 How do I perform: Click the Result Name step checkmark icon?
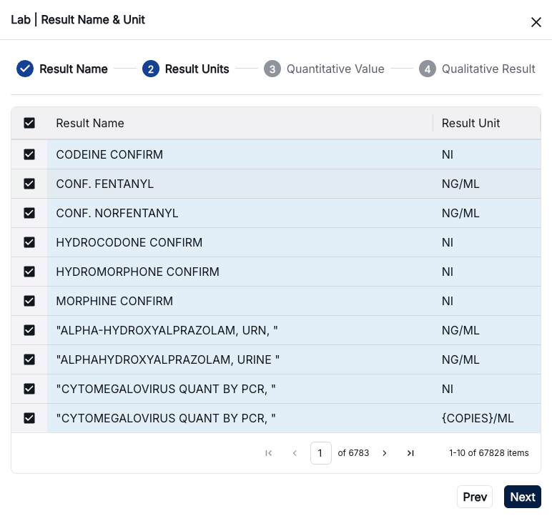pos(25,69)
